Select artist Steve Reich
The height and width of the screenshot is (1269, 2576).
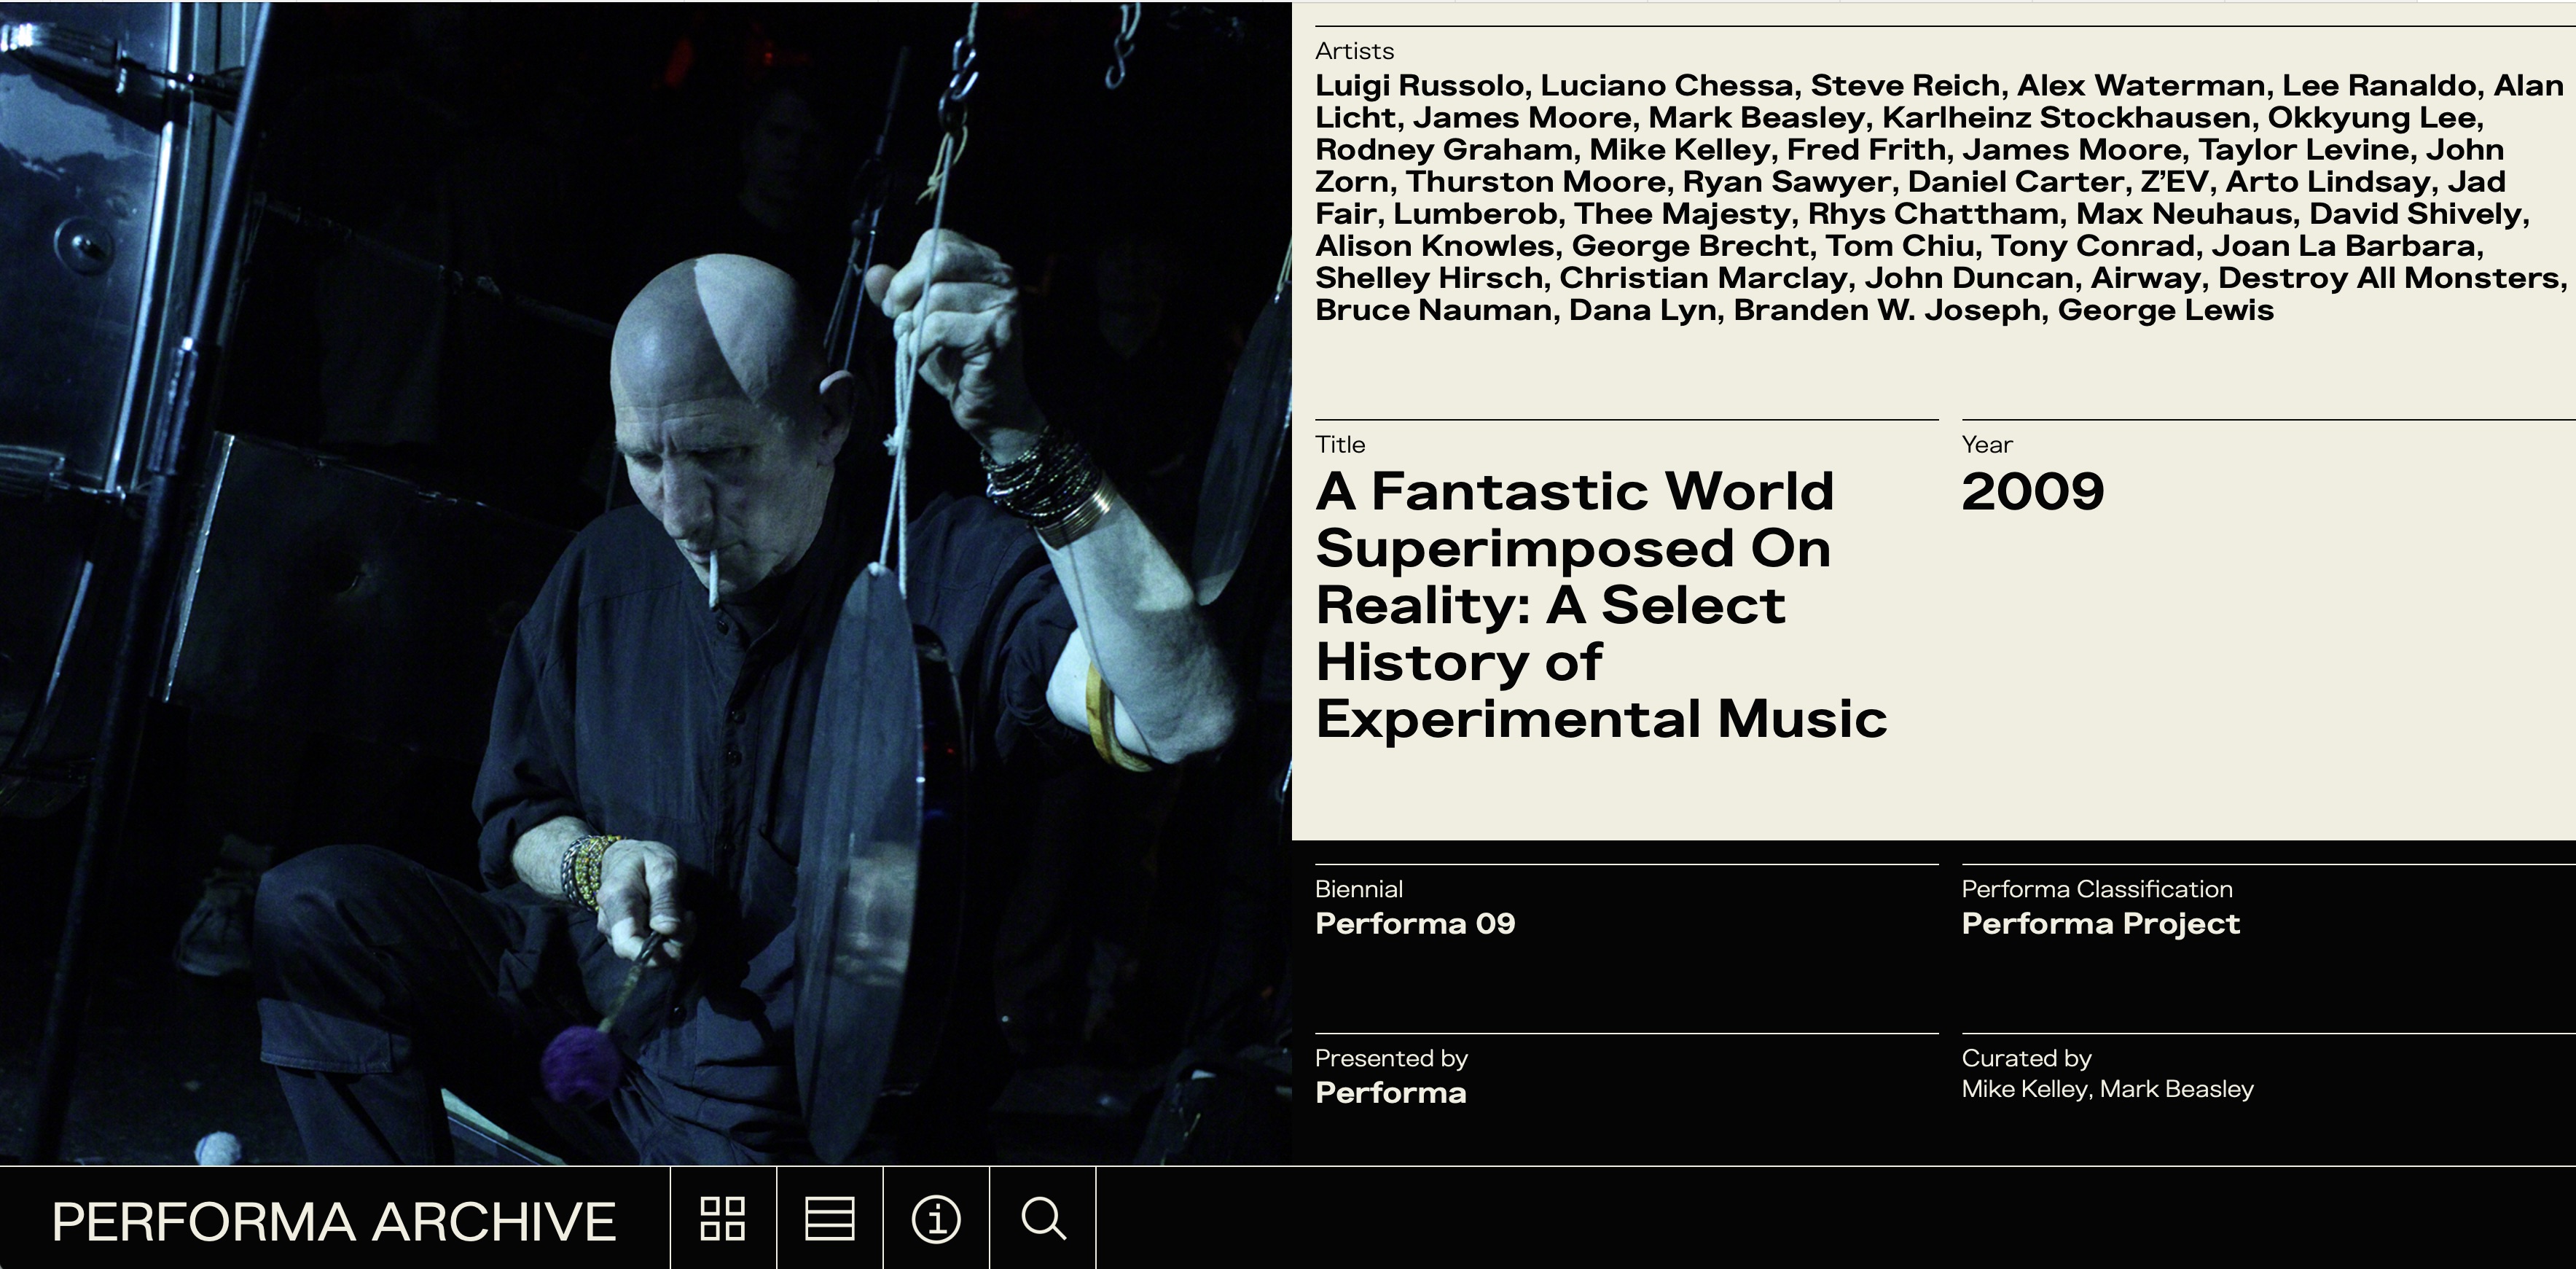point(1905,86)
